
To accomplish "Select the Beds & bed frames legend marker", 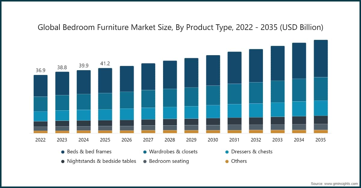I will click(63, 152).
